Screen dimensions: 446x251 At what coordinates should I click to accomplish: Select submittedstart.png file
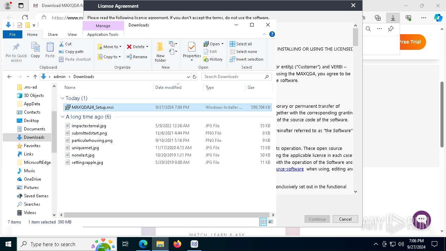coord(168,133)
